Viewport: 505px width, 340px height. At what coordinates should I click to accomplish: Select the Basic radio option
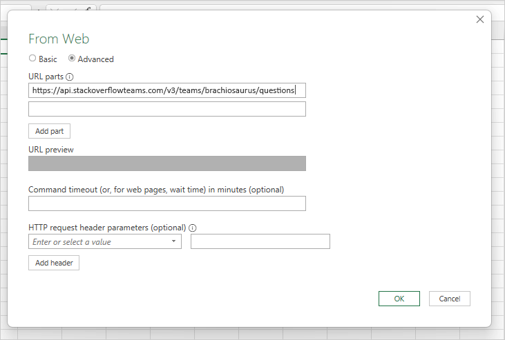[32, 59]
